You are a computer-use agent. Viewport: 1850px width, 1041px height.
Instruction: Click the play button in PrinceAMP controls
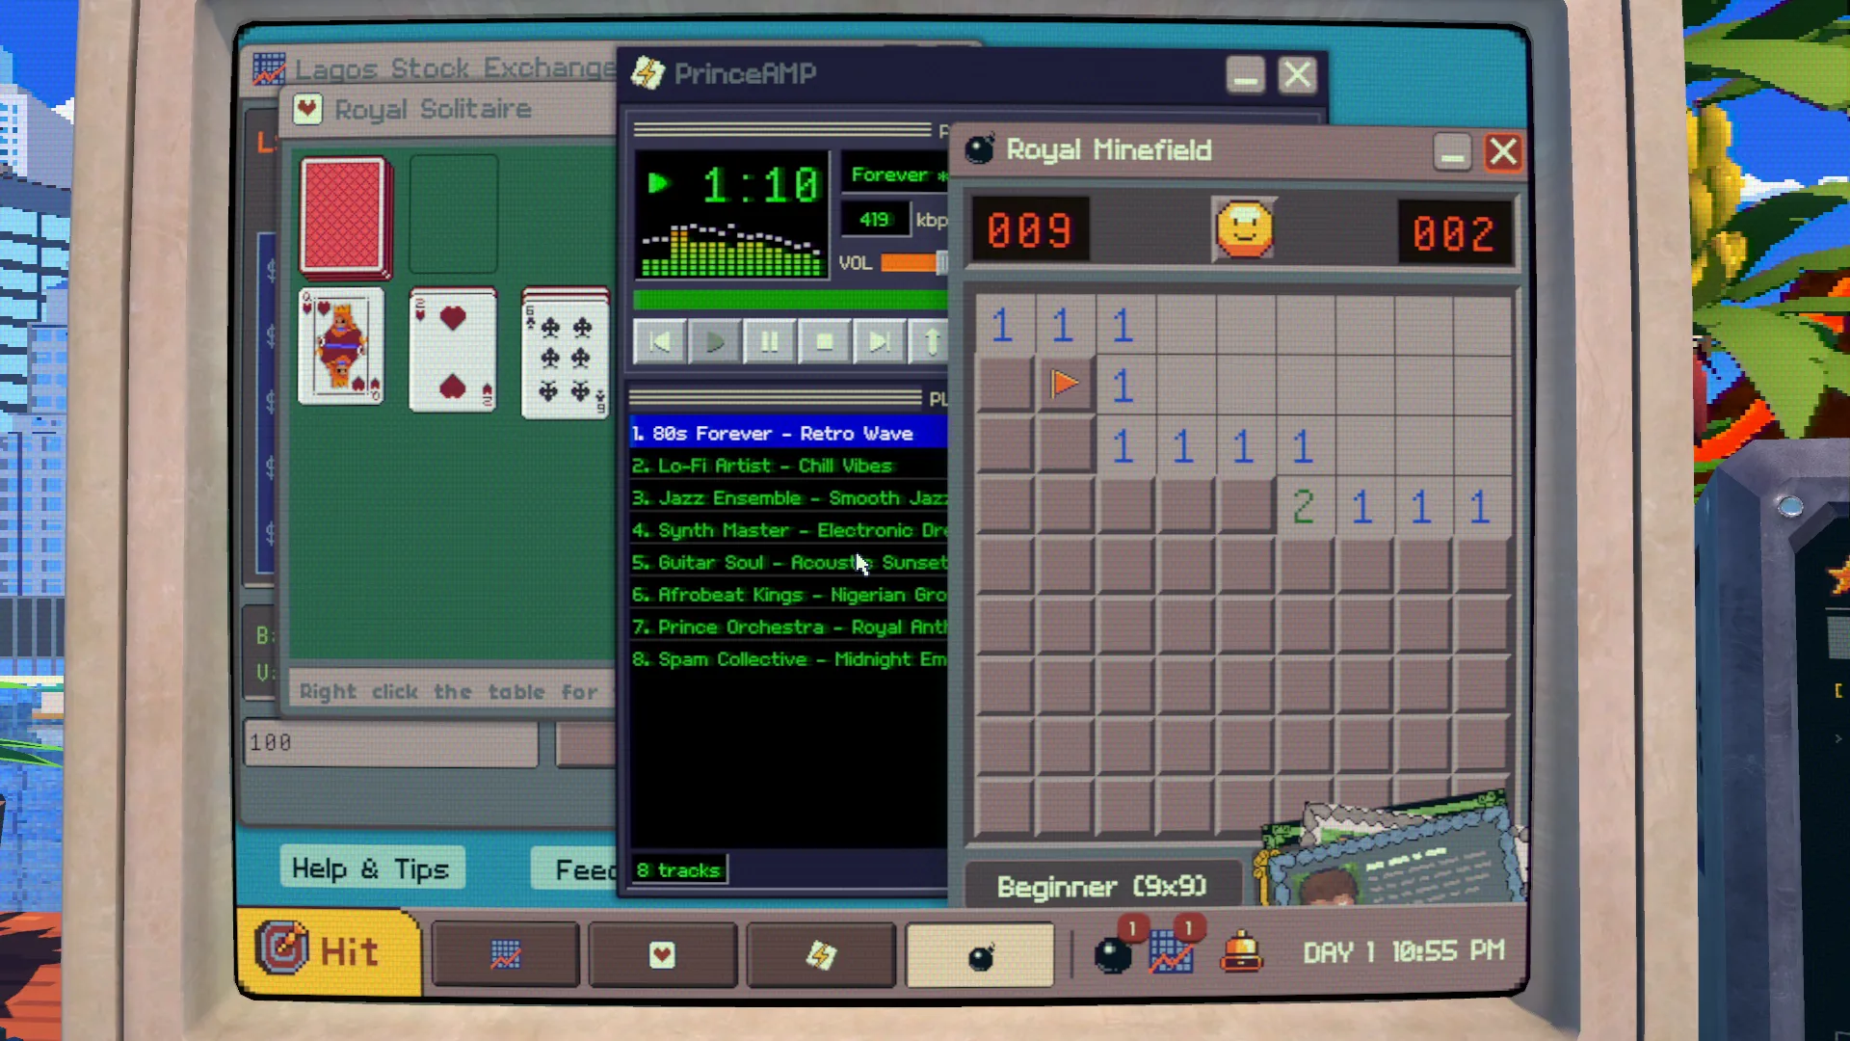714,341
